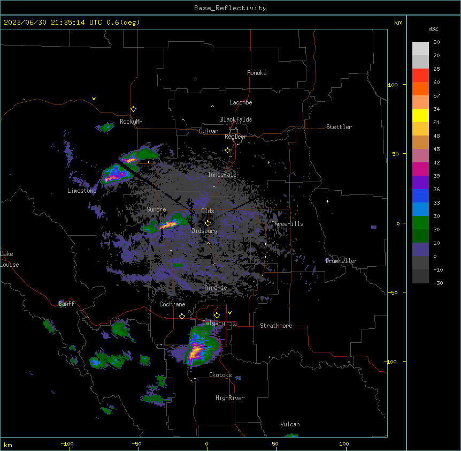This screenshot has height=451, width=461.
Task: Select the bright green 30-20 dBZ legend swatch
Action: click(420, 223)
